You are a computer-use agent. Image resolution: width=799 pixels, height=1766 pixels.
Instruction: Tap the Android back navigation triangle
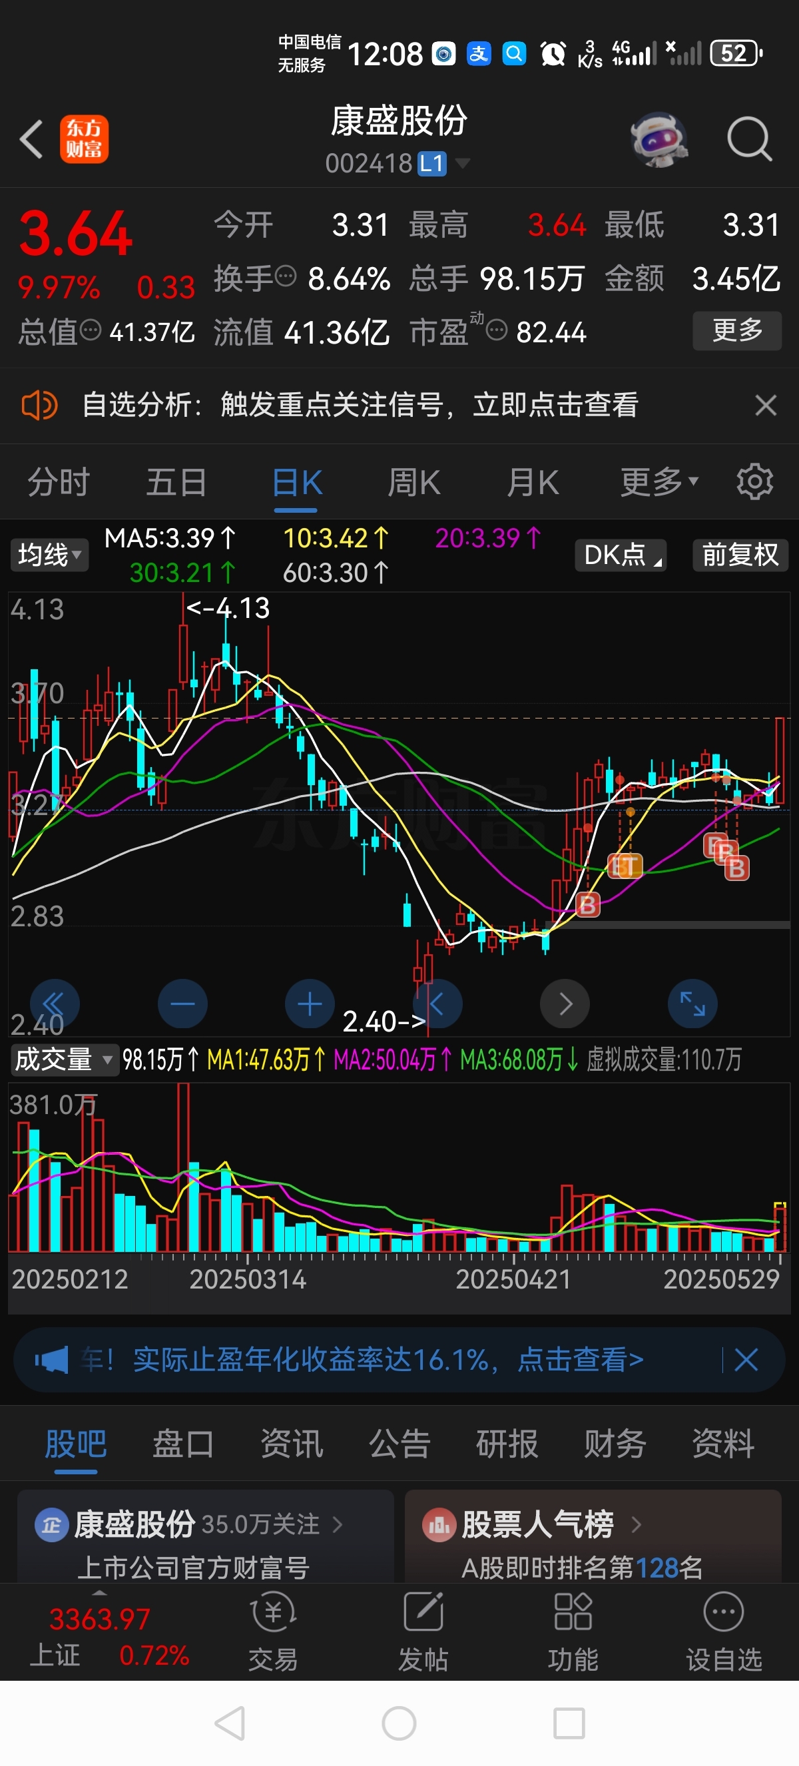[230, 1723]
